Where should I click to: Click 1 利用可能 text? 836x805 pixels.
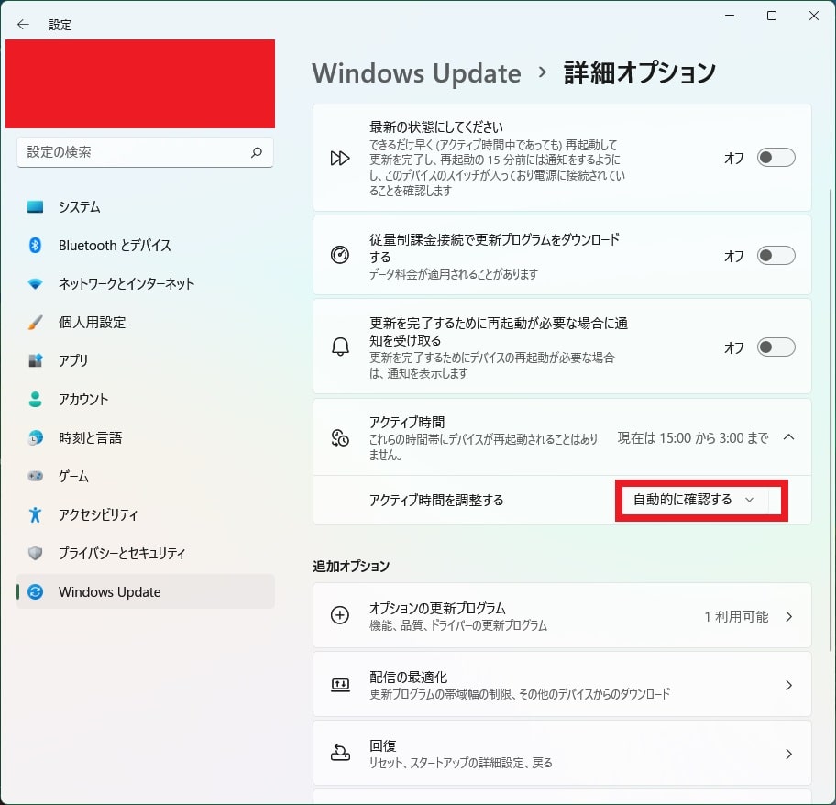click(736, 617)
